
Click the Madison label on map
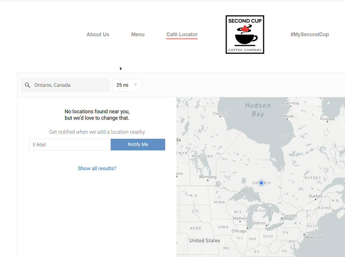click(240, 218)
